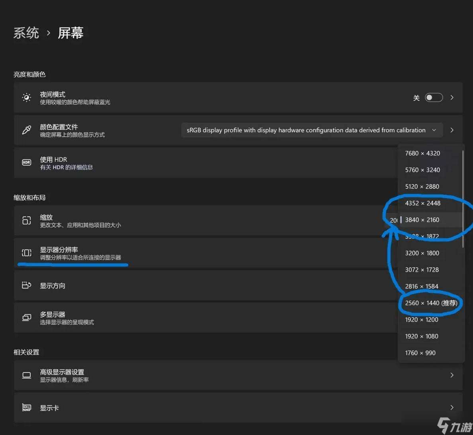Choose the 3200 × 1800 resolution
The image size is (473, 435).
coord(422,253)
